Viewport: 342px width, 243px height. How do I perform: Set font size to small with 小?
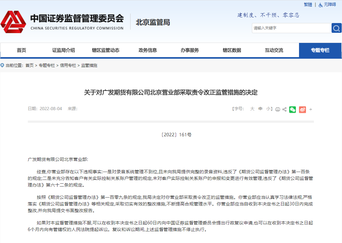coord(268,109)
